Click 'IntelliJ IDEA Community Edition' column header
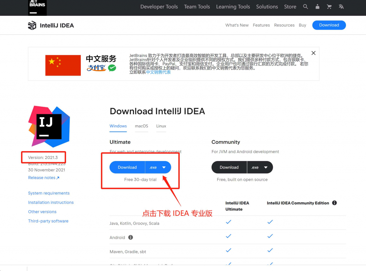The height and width of the screenshot is (271, 366). 298,203
